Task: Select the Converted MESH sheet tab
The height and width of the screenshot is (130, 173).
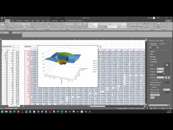Action: (x=14, y=106)
